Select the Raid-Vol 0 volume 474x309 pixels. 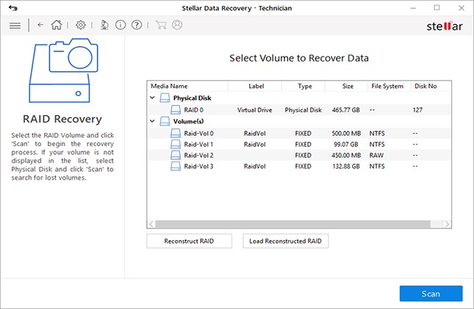[299, 133]
